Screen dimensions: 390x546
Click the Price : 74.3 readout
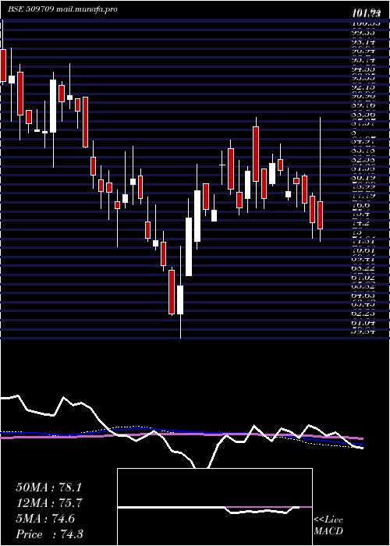pyautogui.click(x=49, y=534)
